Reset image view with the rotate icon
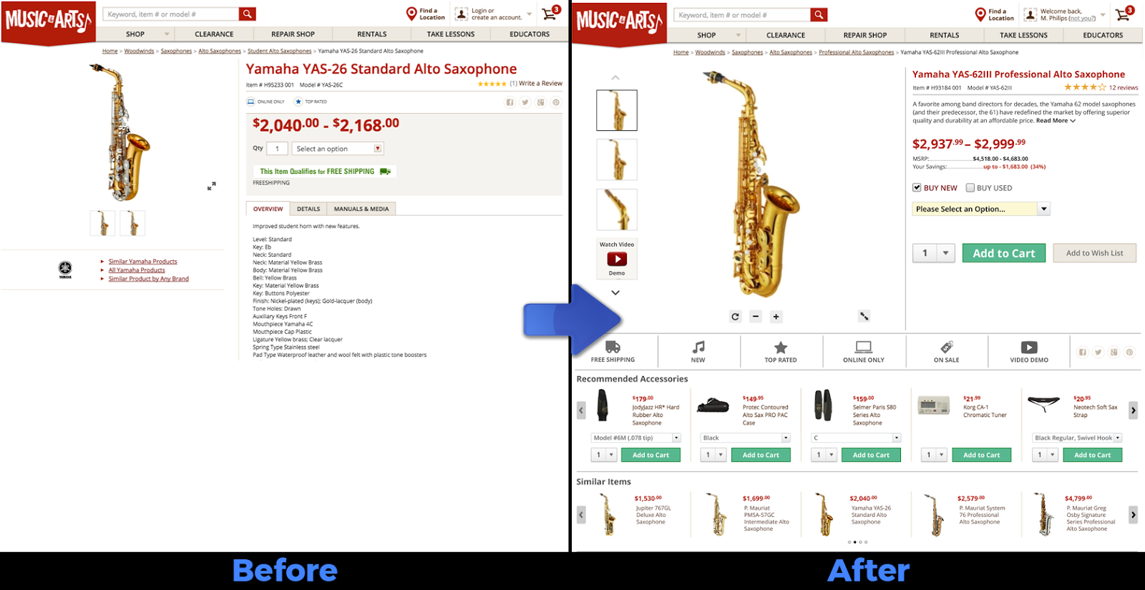The image size is (1145, 590). point(735,316)
